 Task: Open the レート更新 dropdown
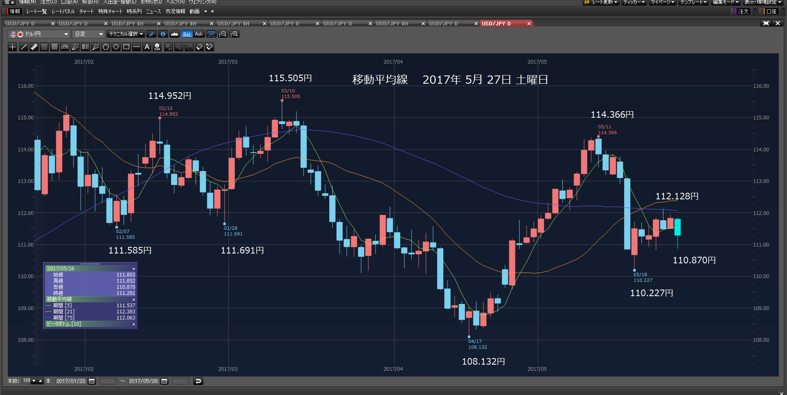[605, 2]
